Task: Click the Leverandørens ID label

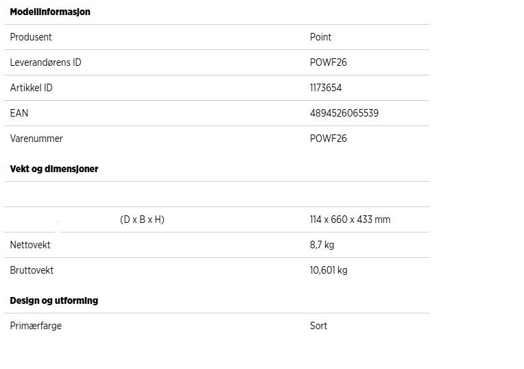Action: [x=45, y=62]
